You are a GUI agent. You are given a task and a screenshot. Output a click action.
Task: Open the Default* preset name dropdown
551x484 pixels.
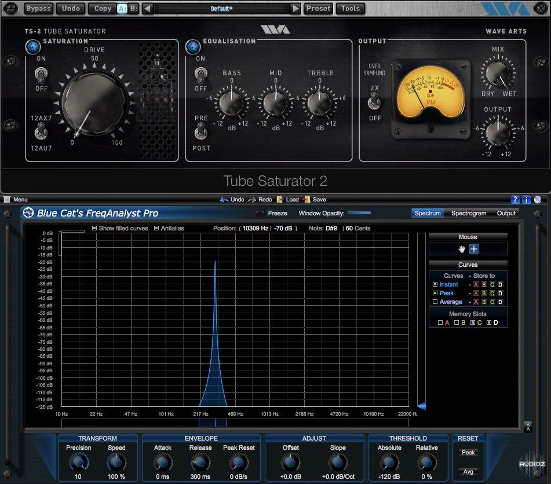tap(222, 9)
